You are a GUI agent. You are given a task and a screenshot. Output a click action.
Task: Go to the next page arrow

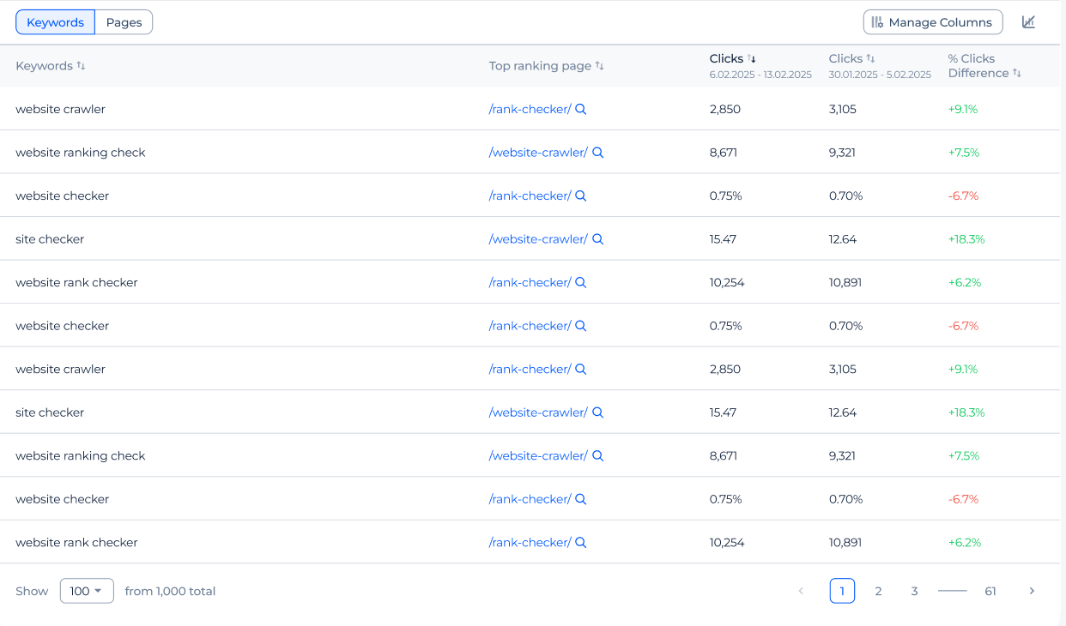point(1032,591)
